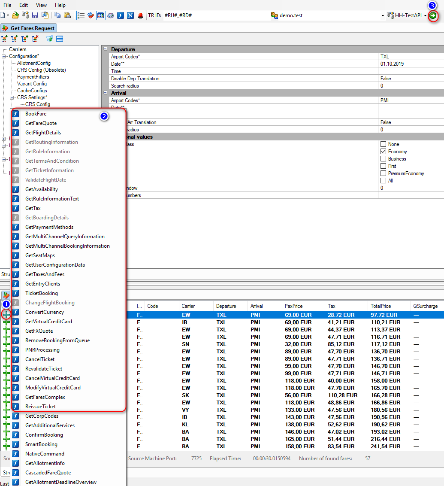Click the departure Airport Codes value TXL
Screen dimensions: 444x486
pyautogui.click(x=384, y=57)
